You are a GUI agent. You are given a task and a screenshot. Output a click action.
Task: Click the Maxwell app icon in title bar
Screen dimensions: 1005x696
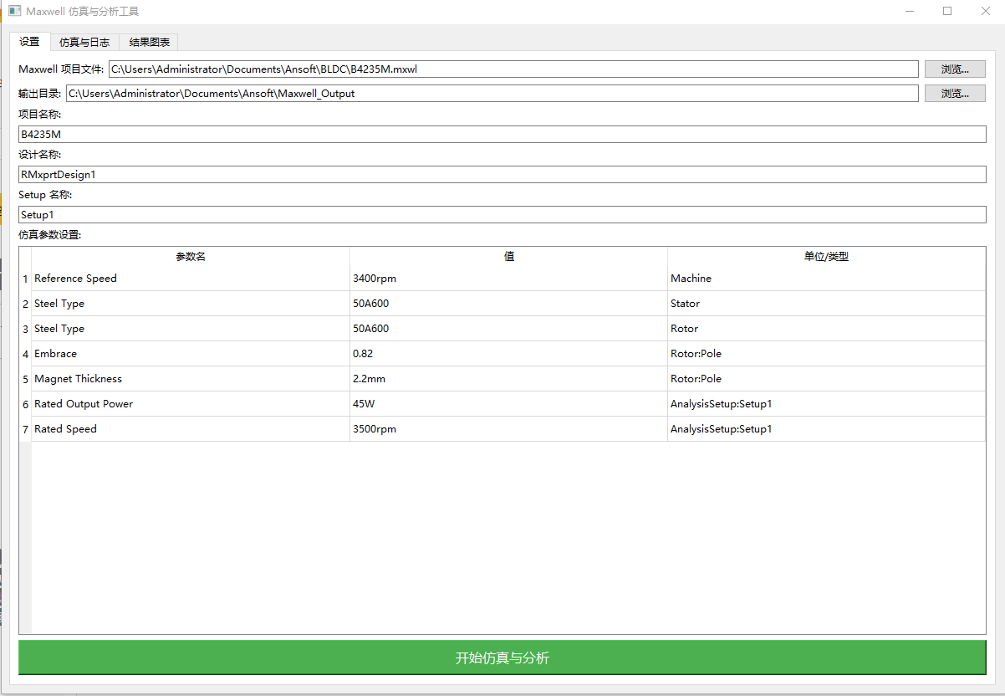pyautogui.click(x=14, y=12)
